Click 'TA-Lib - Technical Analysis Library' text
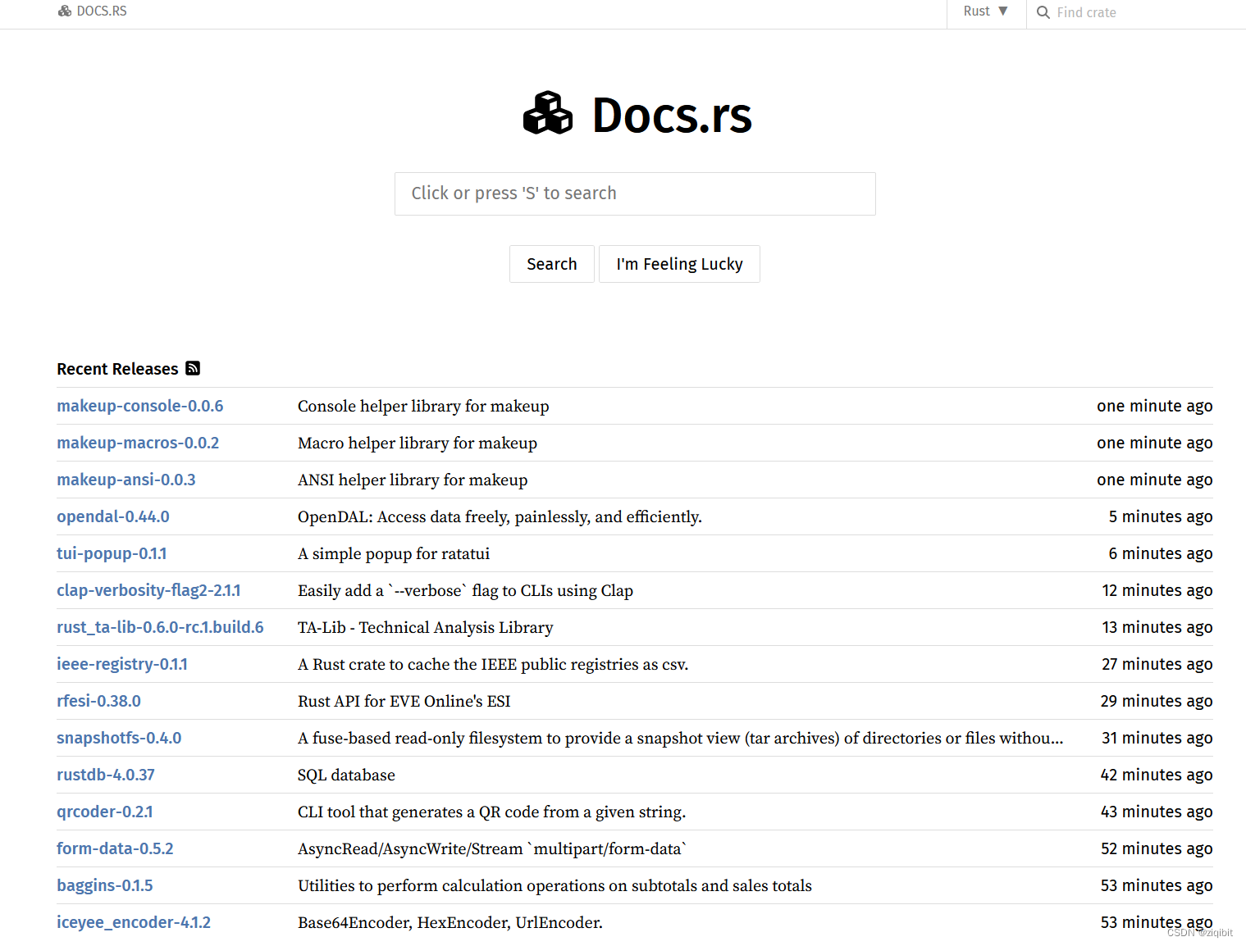 (426, 627)
